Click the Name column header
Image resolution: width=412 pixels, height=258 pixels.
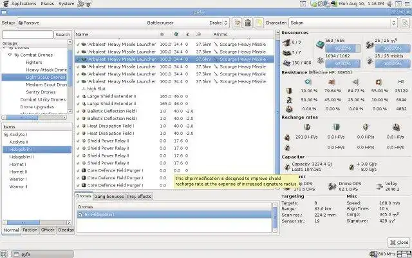[x=117, y=34]
